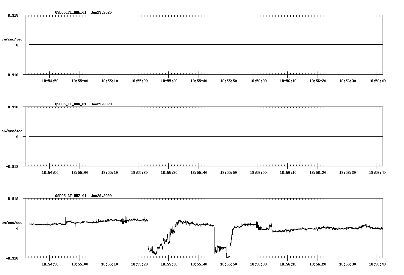Click the cm/sec/sec unit label of HNE plot

click(x=12, y=39)
